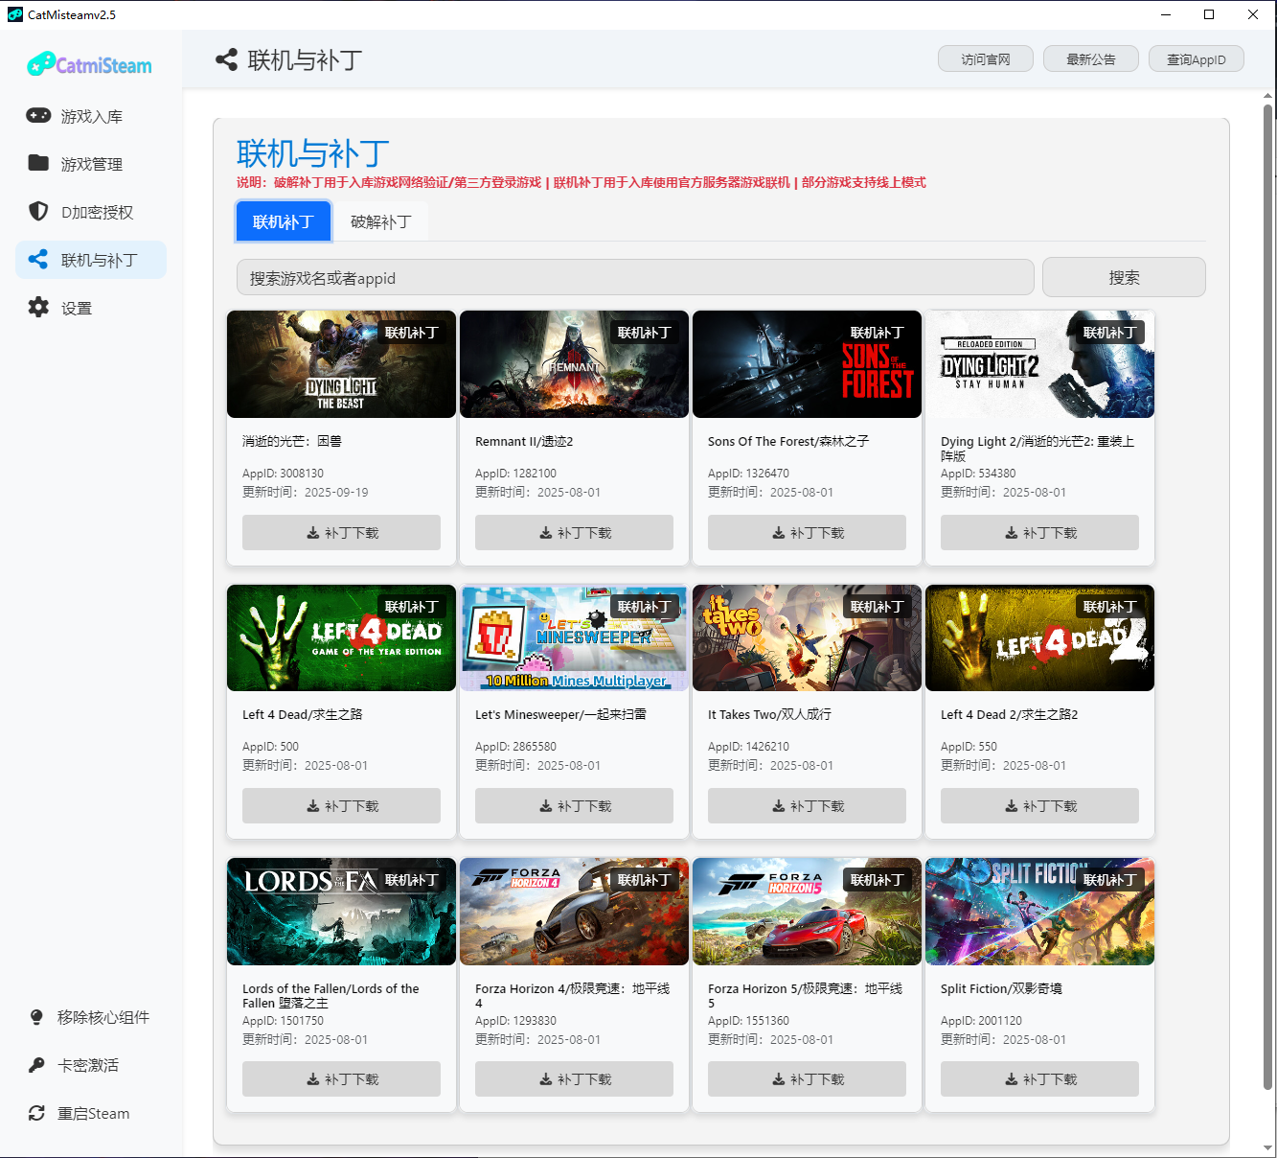Click the Left 4 Dead 2 cover image

click(x=1039, y=637)
